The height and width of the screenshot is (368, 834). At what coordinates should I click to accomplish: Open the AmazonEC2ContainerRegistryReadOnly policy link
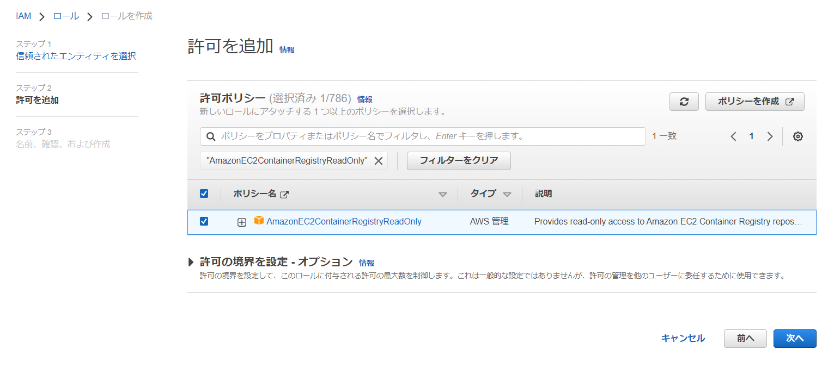(344, 221)
